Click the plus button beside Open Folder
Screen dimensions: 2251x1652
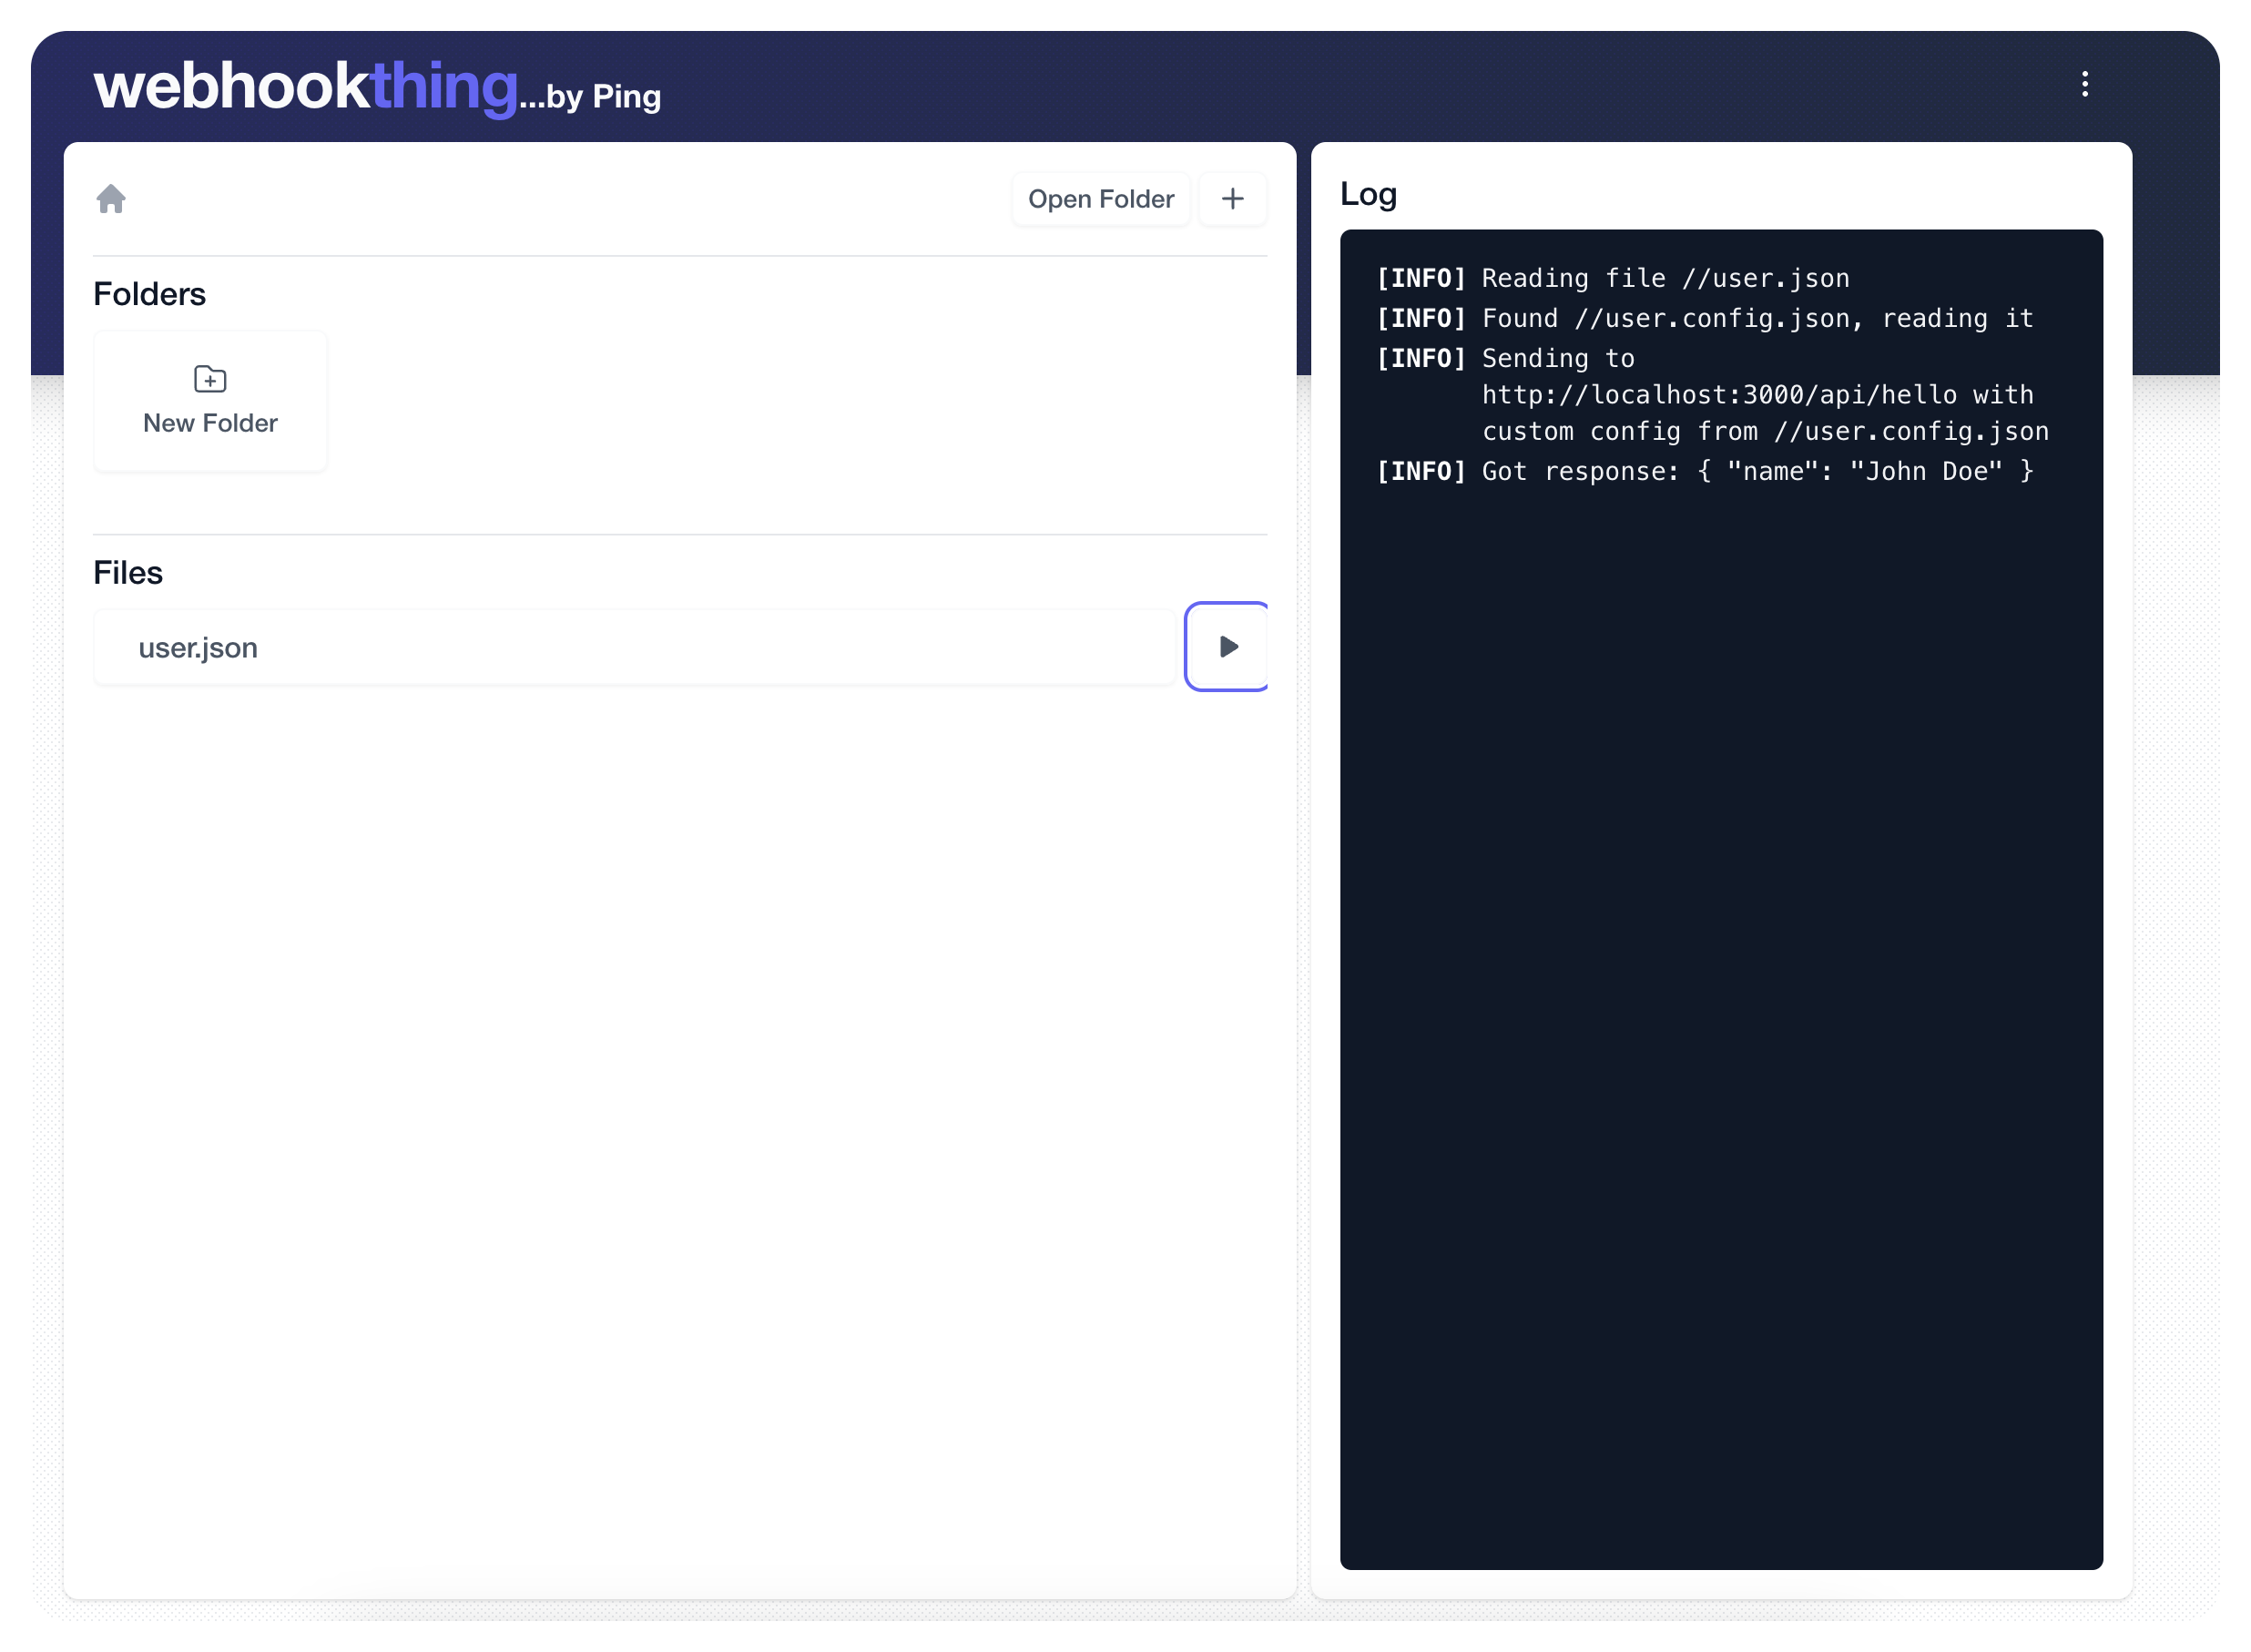pyautogui.click(x=1232, y=199)
